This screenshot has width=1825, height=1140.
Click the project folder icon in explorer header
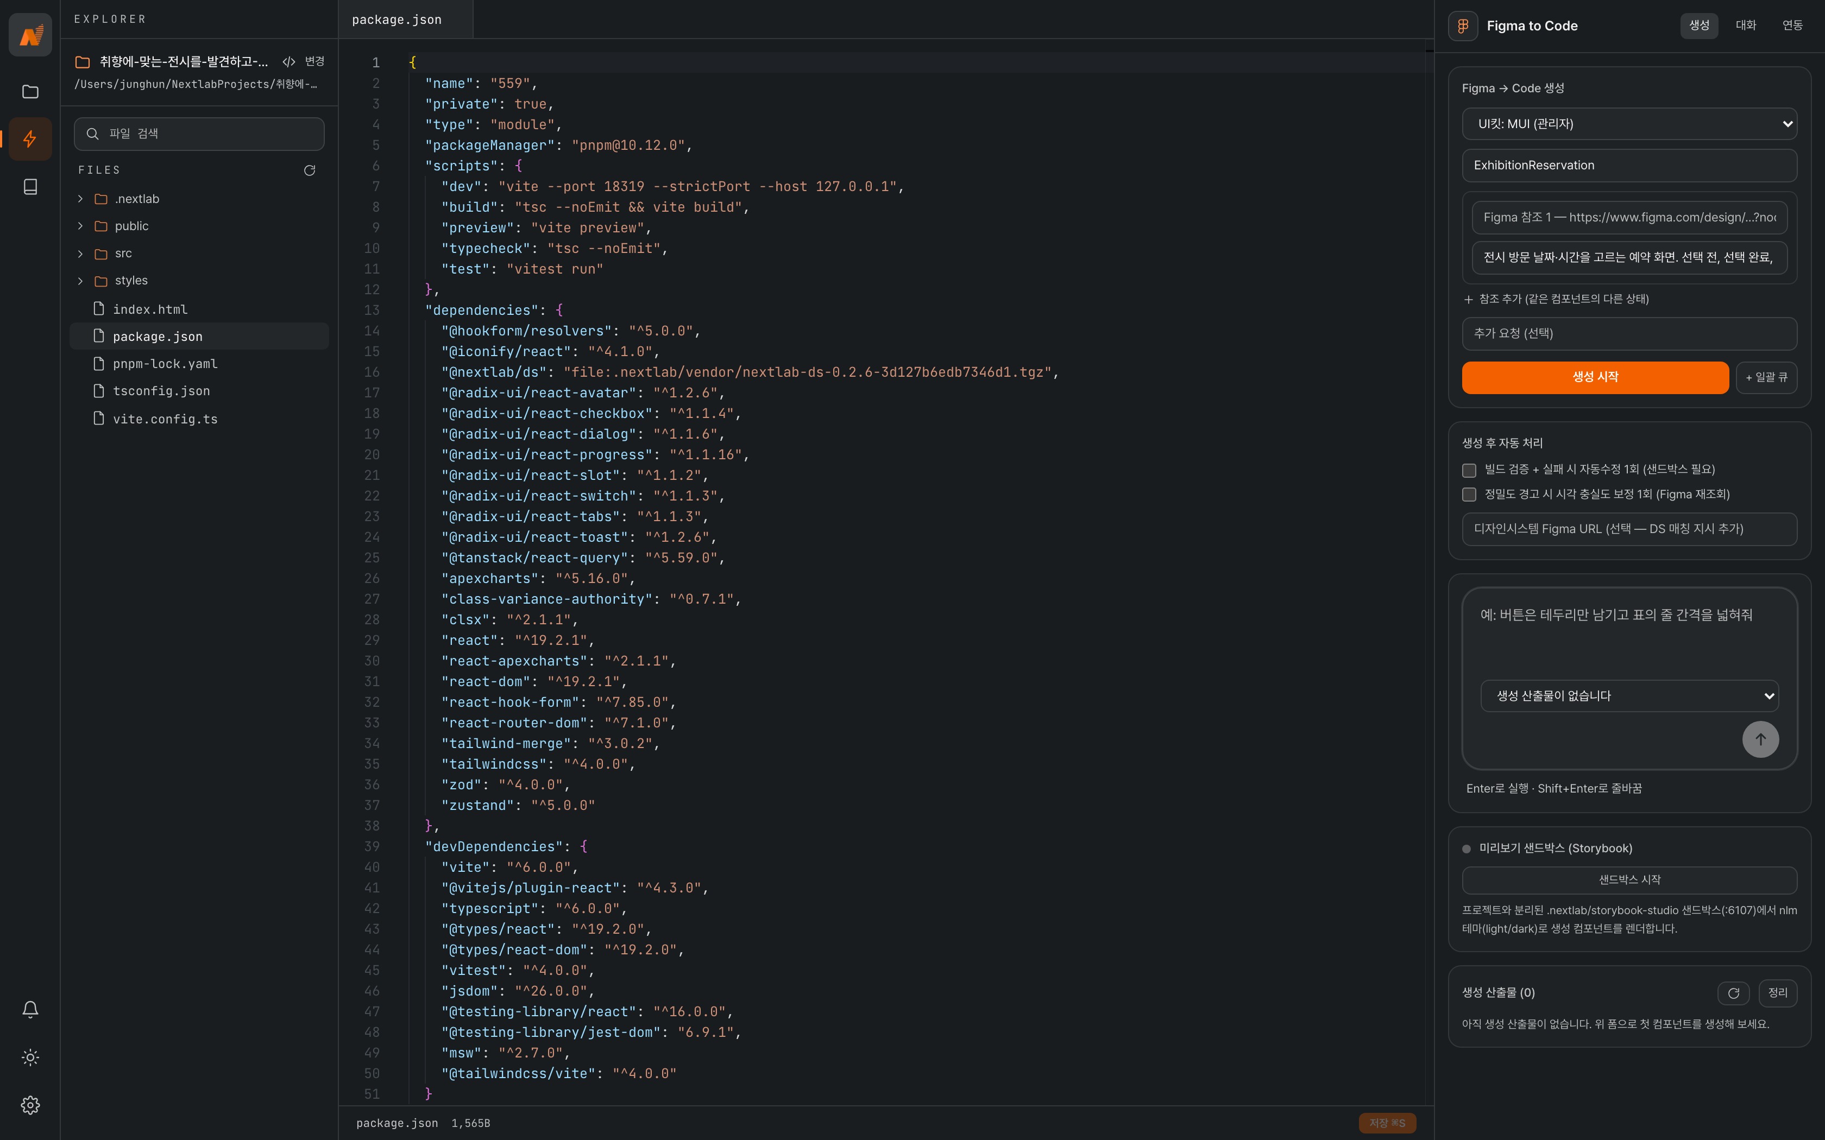[82, 62]
